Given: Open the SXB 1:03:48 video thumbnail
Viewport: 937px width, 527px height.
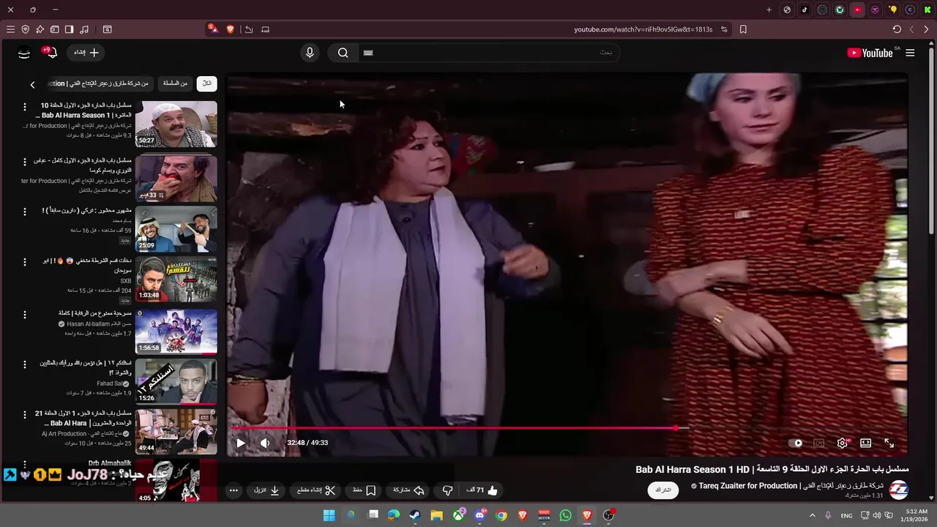Looking at the screenshot, I should pyautogui.click(x=176, y=280).
